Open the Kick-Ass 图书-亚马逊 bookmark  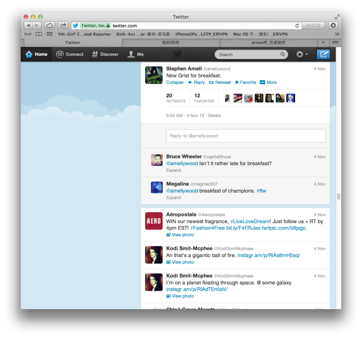tap(143, 34)
